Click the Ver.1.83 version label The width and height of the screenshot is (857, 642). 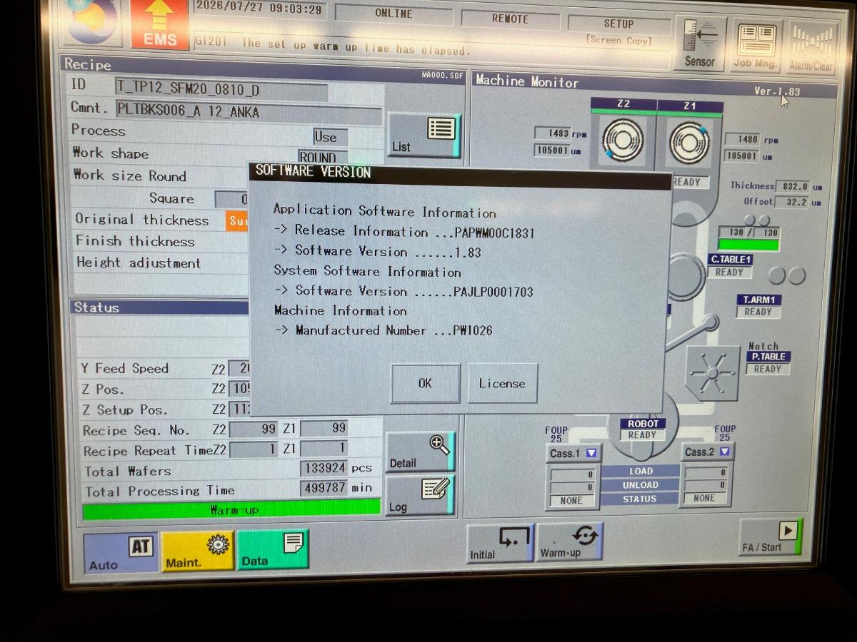click(x=778, y=91)
